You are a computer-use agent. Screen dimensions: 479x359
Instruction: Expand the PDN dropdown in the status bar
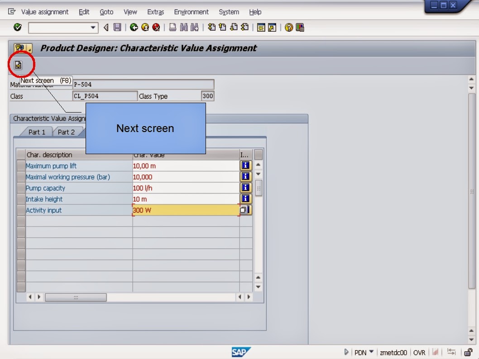(x=372, y=352)
